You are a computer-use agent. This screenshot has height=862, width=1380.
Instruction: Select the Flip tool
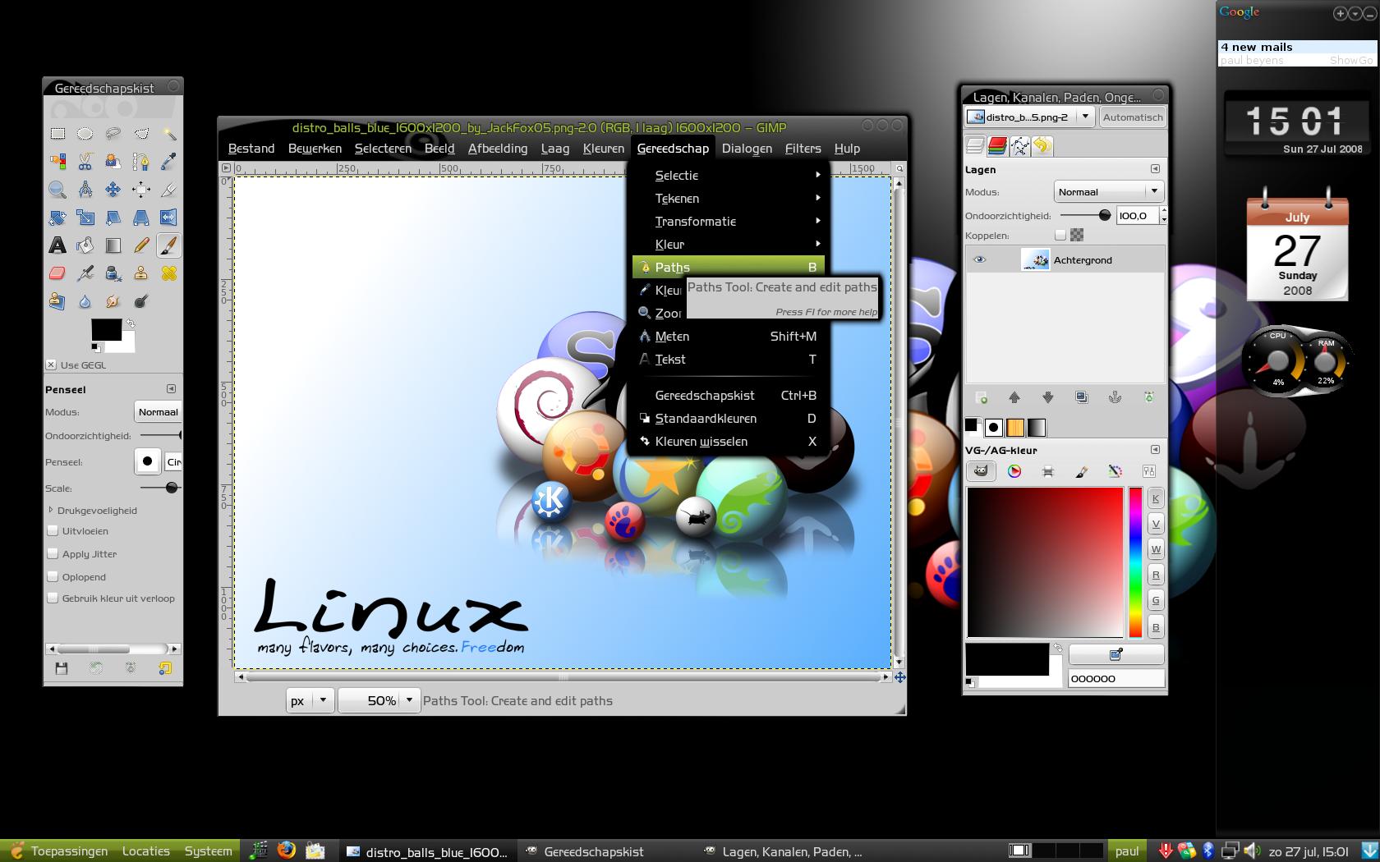click(x=169, y=218)
